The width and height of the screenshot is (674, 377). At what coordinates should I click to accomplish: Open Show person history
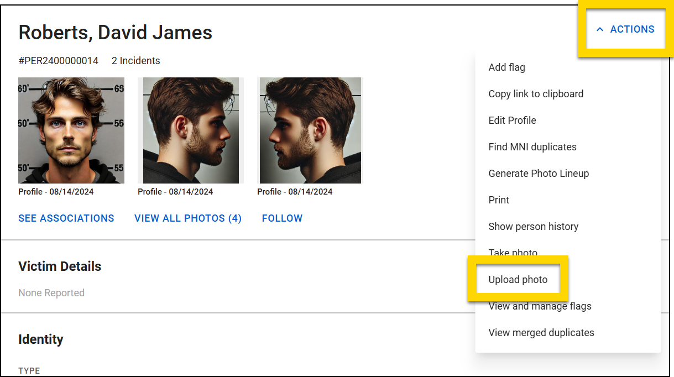click(534, 226)
